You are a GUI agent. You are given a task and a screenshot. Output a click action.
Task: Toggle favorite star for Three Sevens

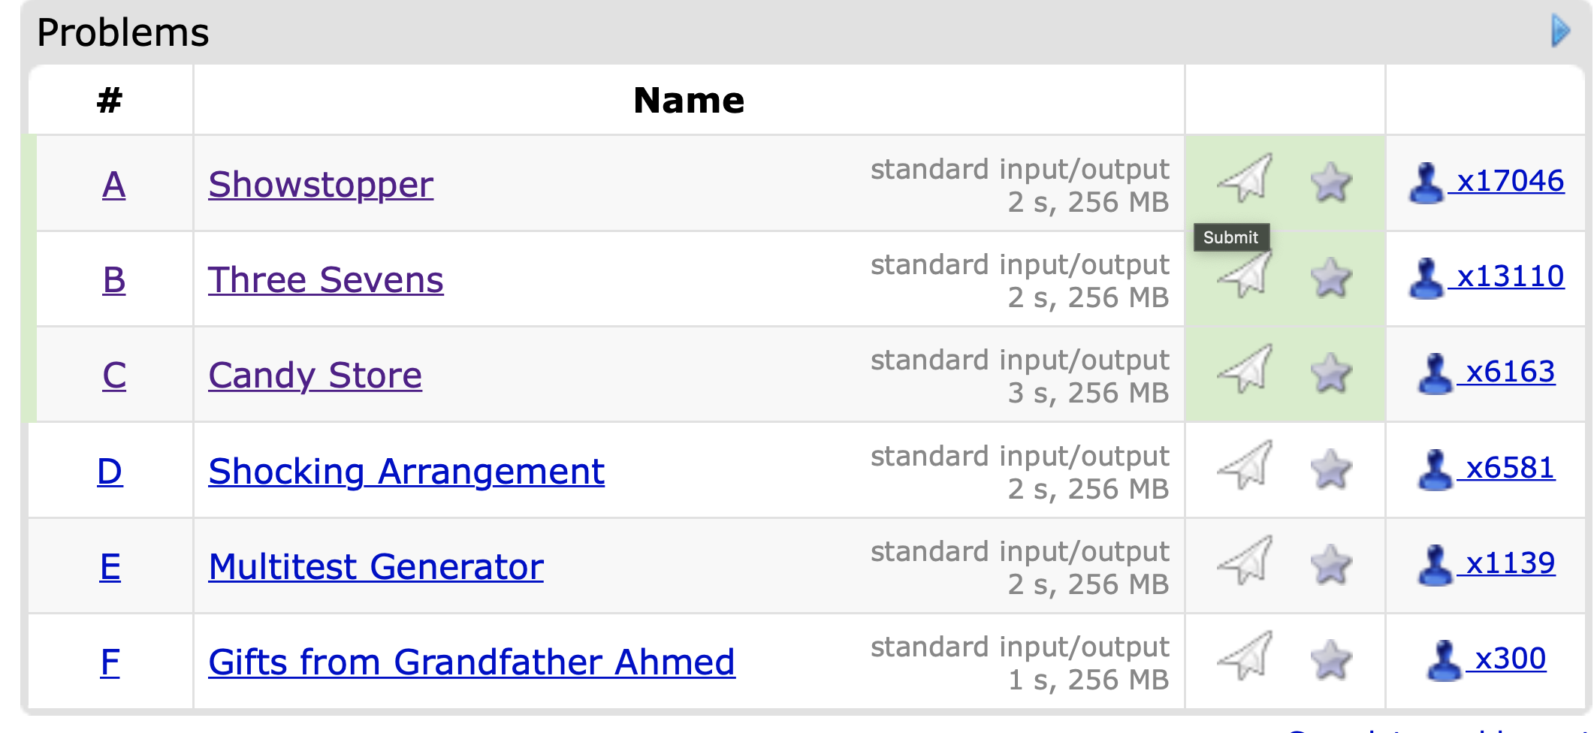[1331, 278]
